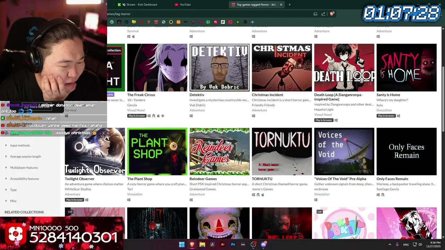This screenshot has height=250, width=445.
Task: Click the microphone tray icon
Action: (x=397, y=244)
